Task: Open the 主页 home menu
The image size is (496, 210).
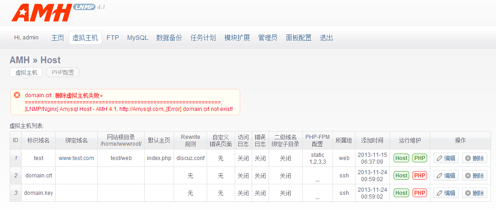Action: pos(57,38)
